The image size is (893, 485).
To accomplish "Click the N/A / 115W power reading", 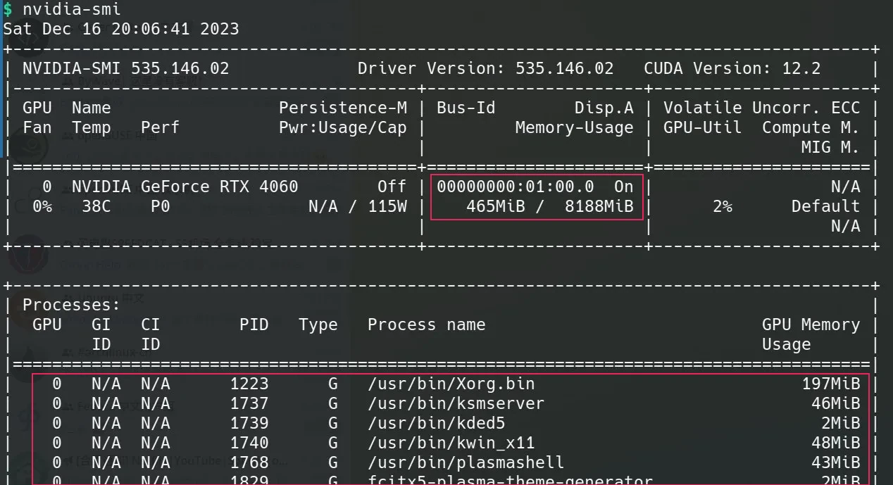I will (x=357, y=206).
